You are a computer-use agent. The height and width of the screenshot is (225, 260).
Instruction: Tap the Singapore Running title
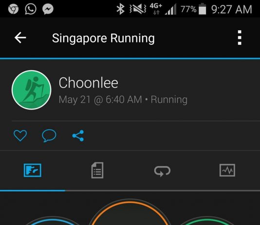103,38
